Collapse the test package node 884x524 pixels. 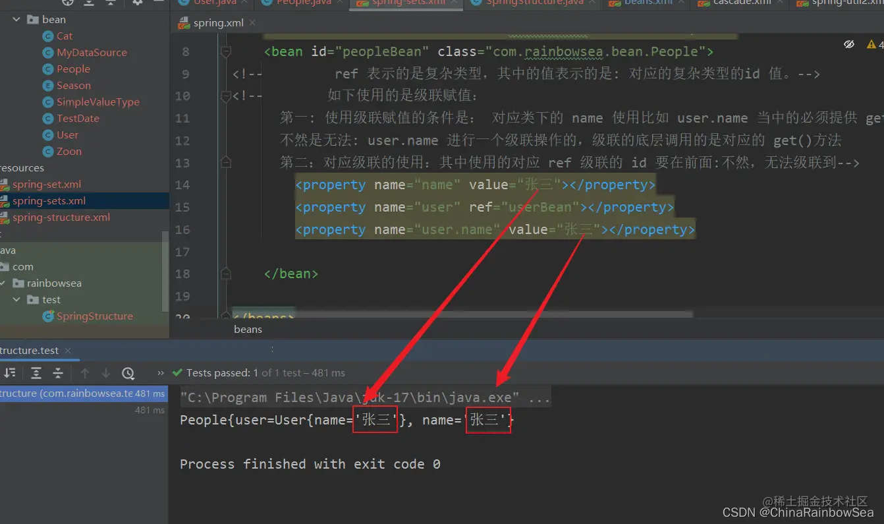click(16, 300)
